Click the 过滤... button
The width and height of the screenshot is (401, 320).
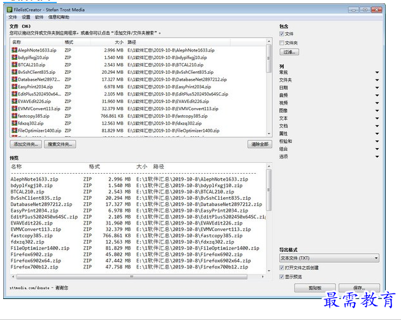pos(289,52)
